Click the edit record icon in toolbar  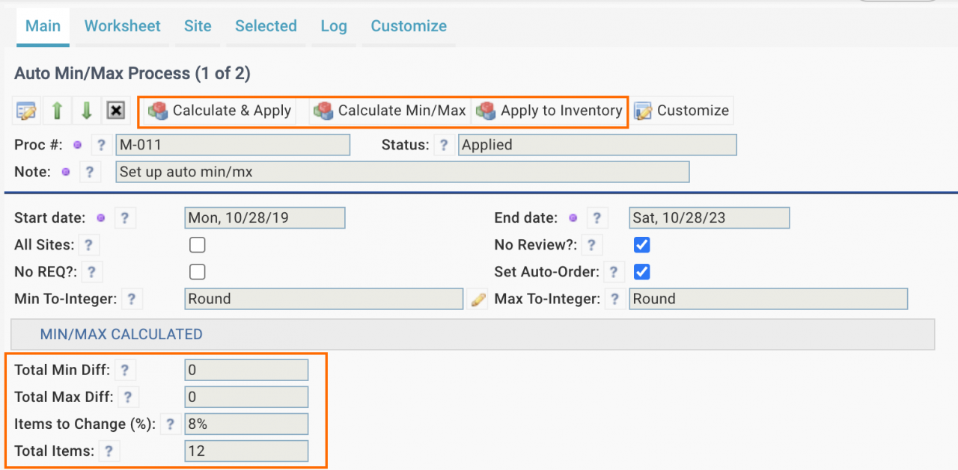26,111
